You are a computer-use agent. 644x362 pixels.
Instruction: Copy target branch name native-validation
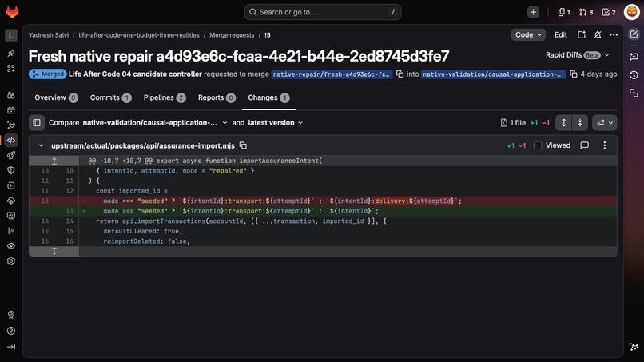click(x=574, y=74)
